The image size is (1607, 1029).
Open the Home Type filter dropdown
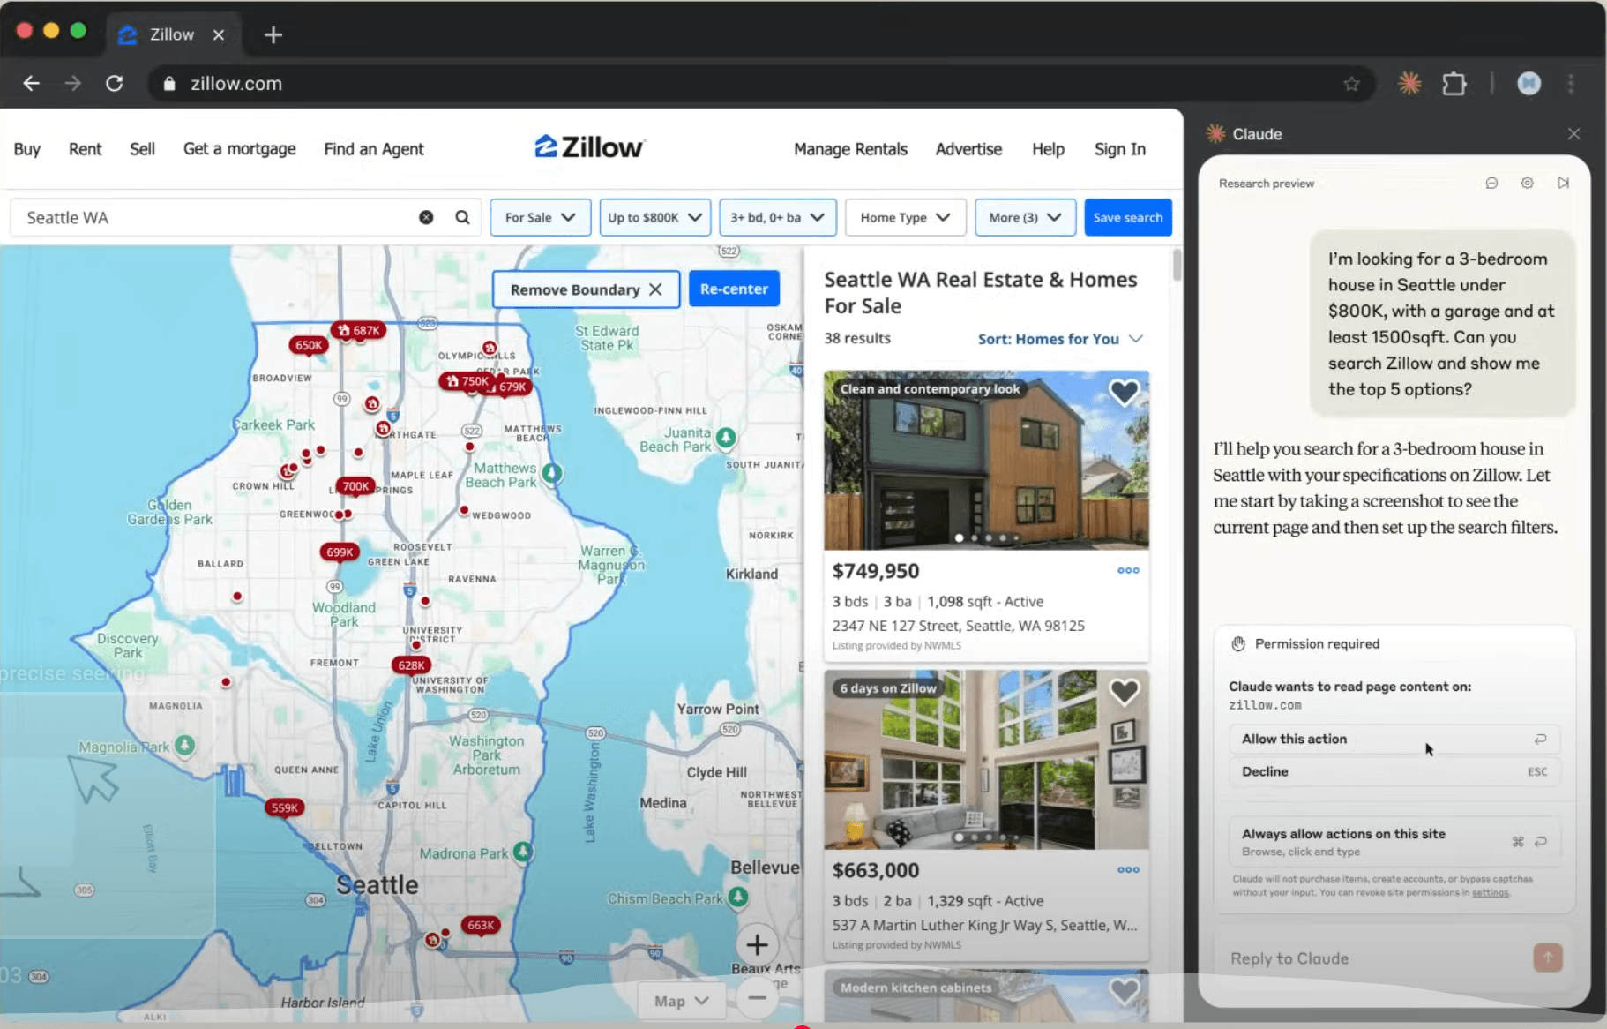pos(904,217)
